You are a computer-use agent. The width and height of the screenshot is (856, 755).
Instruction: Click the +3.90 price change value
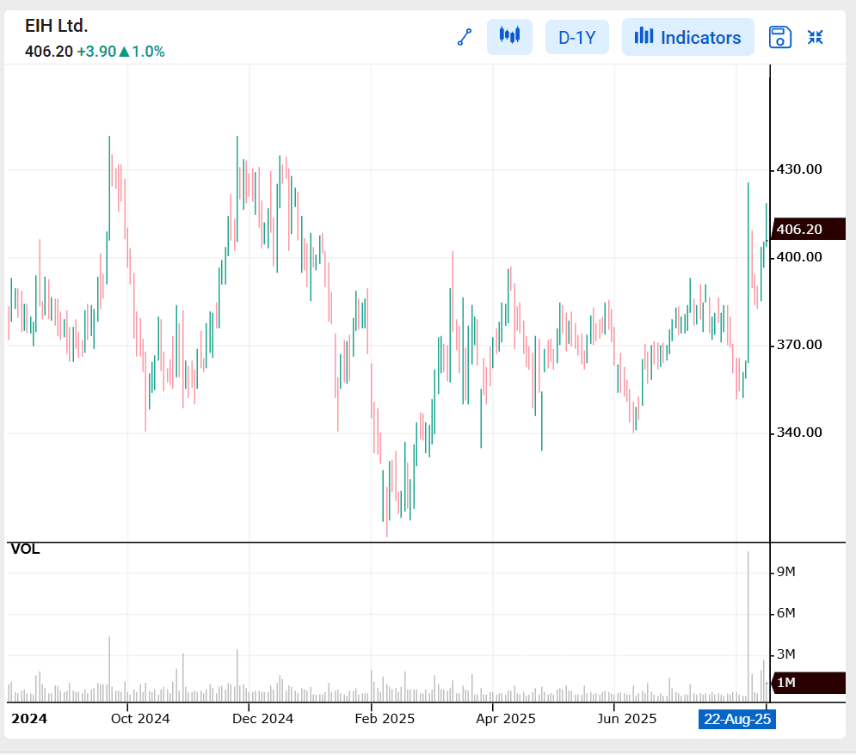click(x=96, y=52)
